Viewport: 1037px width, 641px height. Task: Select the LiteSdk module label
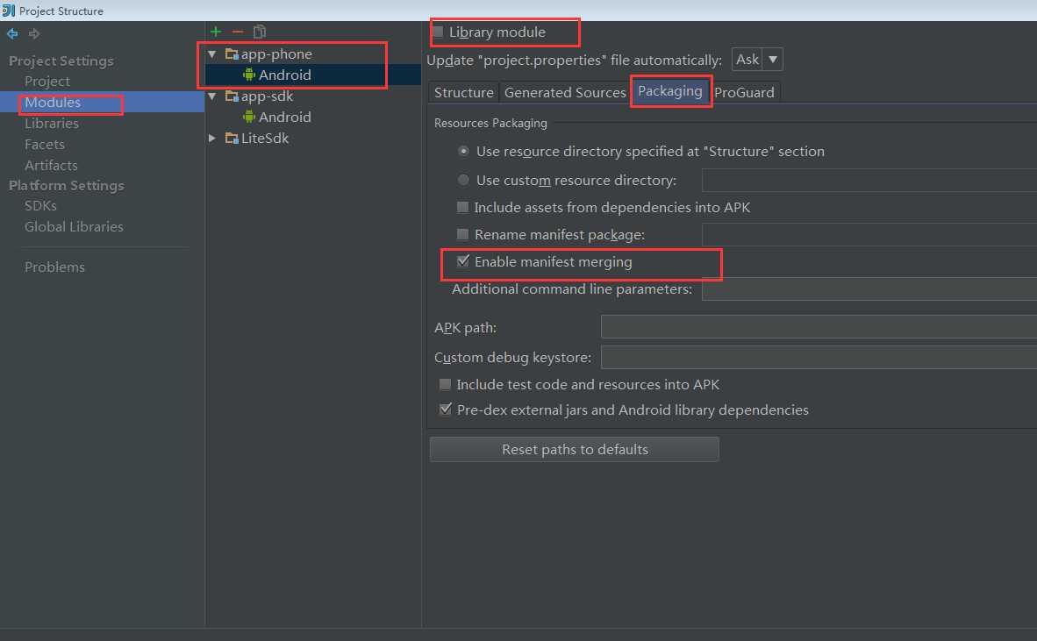pyautogui.click(x=265, y=139)
